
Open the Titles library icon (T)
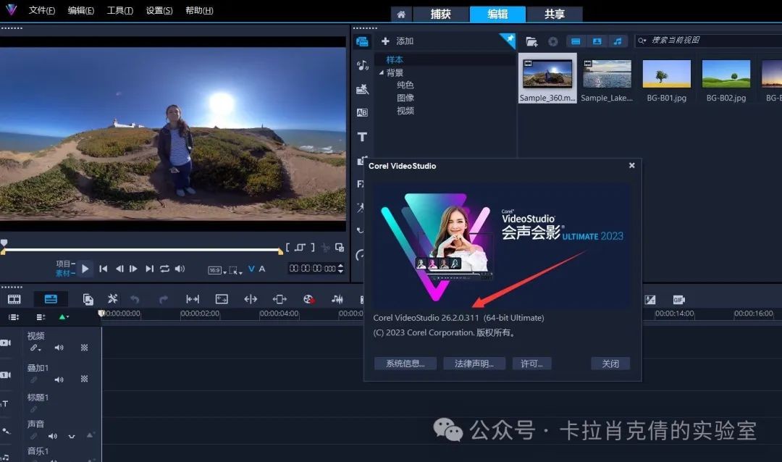(362, 137)
